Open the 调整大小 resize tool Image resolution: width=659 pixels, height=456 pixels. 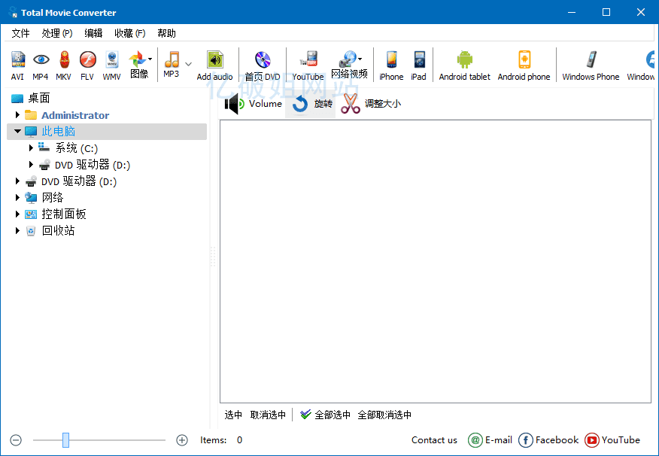pos(371,103)
